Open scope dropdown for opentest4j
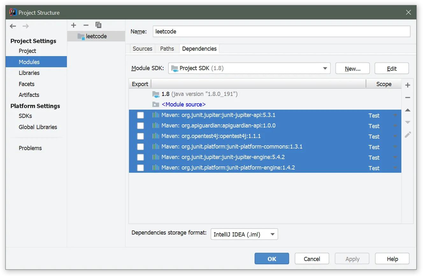Screen dimensions: 423x276 pyautogui.click(x=395, y=136)
